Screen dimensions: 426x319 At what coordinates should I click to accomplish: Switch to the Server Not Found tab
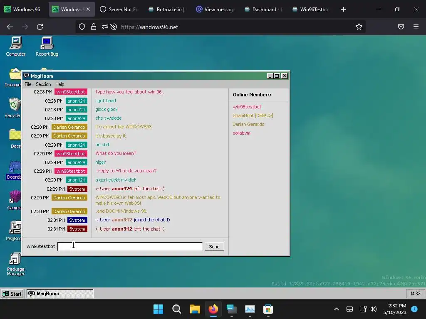(119, 9)
